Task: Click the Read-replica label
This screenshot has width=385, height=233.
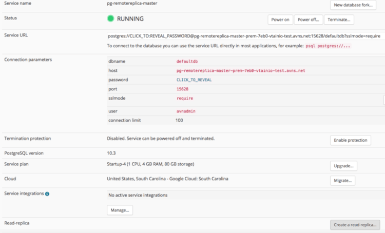Action: 17,223
